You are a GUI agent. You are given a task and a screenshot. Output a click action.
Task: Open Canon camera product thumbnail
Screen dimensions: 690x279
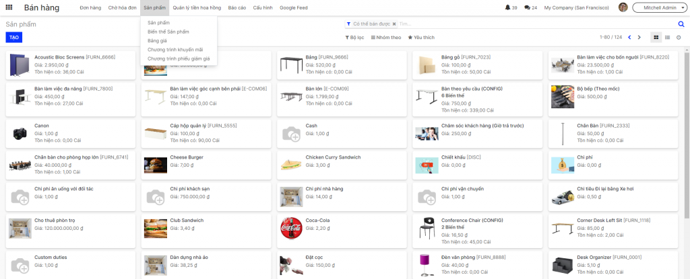click(x=20, y=134)
